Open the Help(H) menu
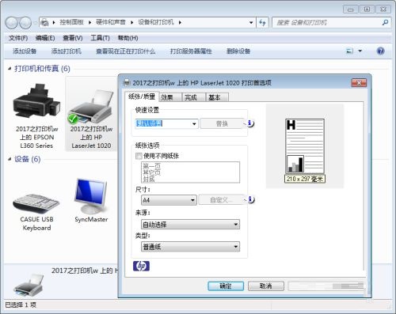The height and width of the screenshot is (314, 396). (x=128, y=38)
